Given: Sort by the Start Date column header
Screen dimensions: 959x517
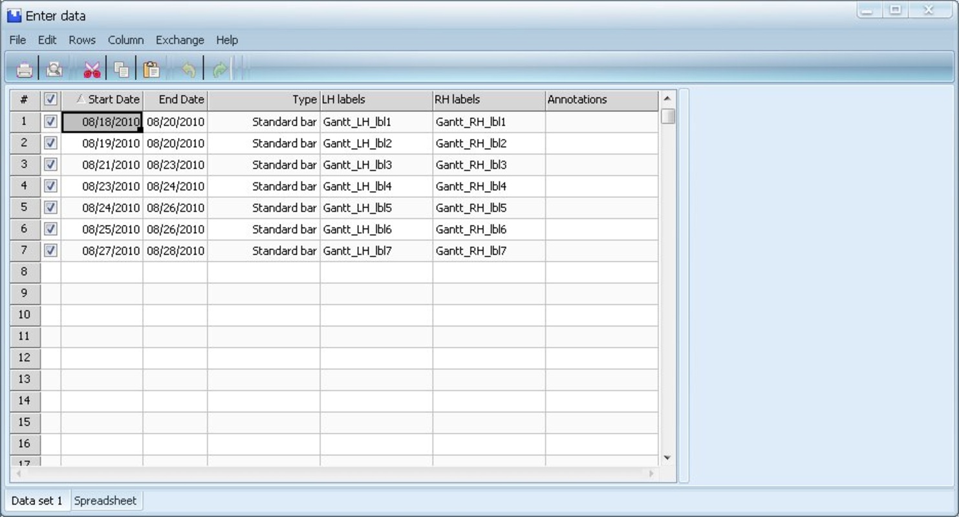Looking at the screenshot, I should (102, 100).
